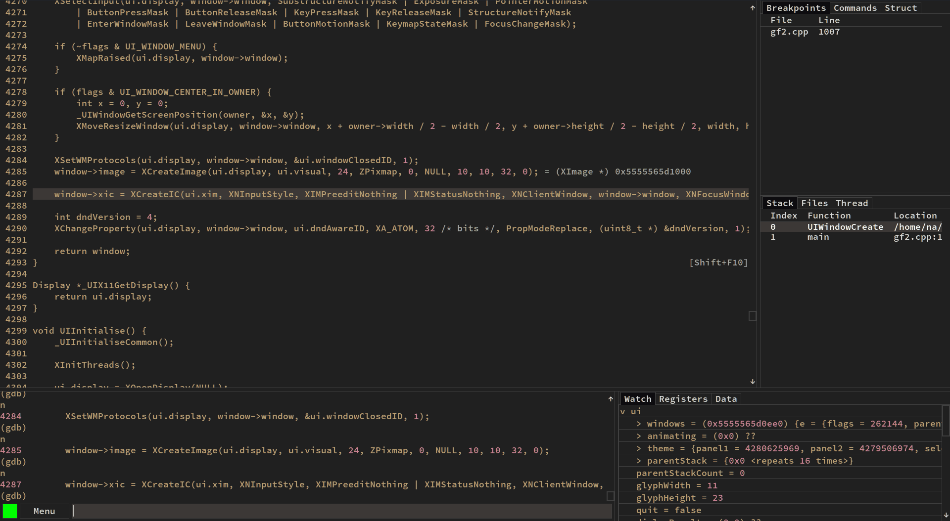Screen dimensions: 950x521
Task: Open the Menu button
Action: tap(44, 511)
